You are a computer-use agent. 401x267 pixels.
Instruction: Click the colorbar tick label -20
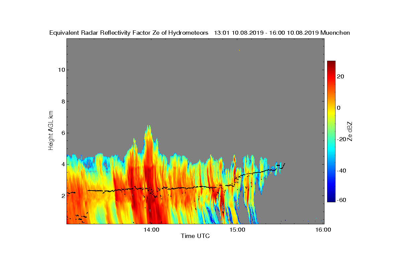342,139
